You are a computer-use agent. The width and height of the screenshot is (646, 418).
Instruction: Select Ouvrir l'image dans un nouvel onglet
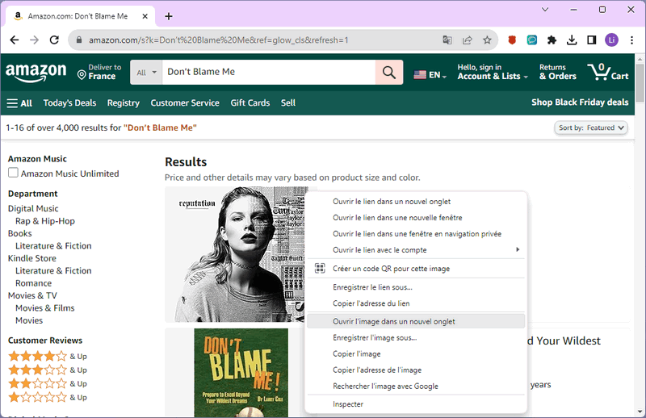416,321
